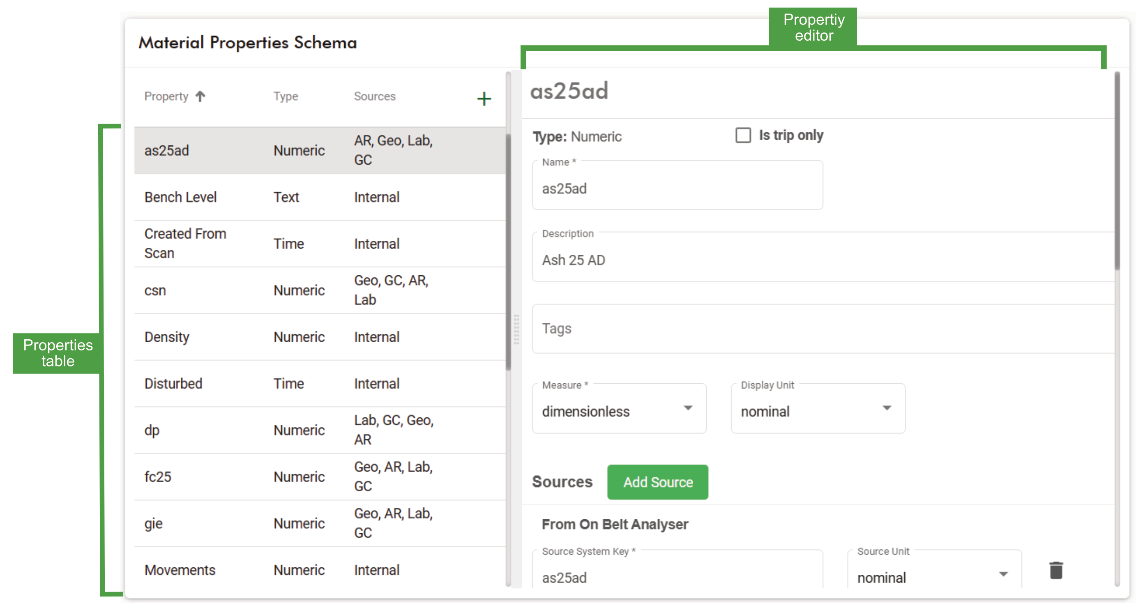
Task: Click the Tags input field
Action: 823,329
